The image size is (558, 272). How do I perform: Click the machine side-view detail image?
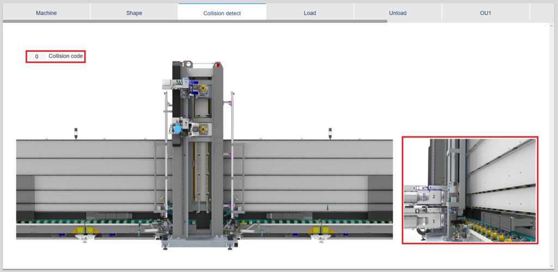point(470,190)
